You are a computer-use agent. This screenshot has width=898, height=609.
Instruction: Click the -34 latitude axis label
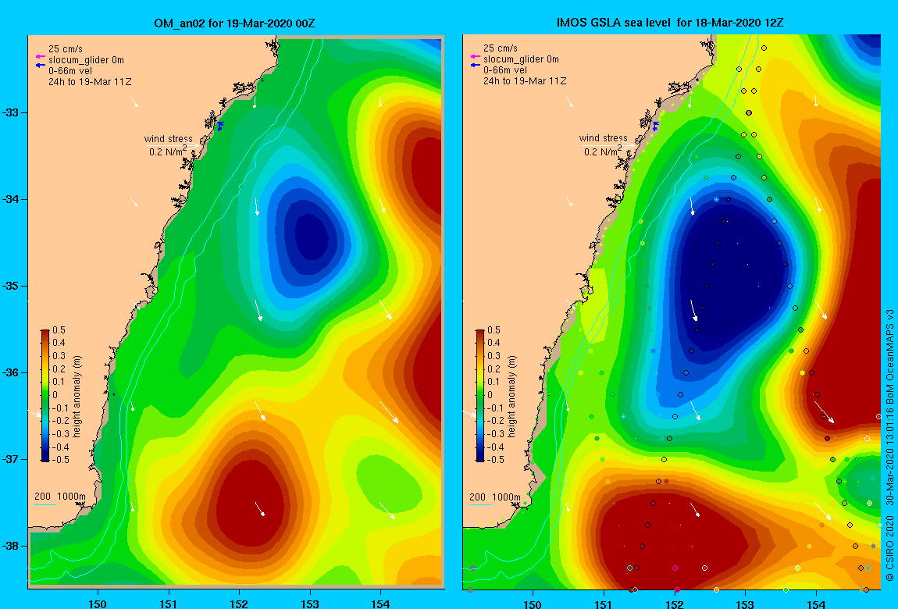click(x=11, y=200)
